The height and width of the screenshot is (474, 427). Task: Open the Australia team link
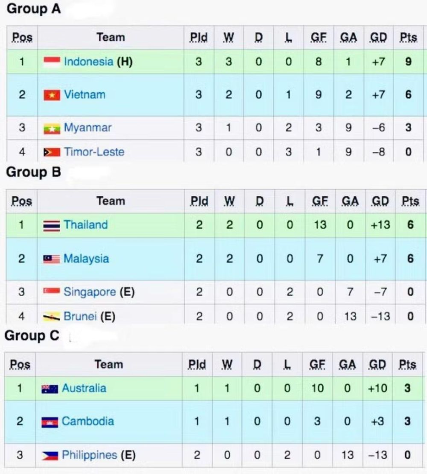84,388
